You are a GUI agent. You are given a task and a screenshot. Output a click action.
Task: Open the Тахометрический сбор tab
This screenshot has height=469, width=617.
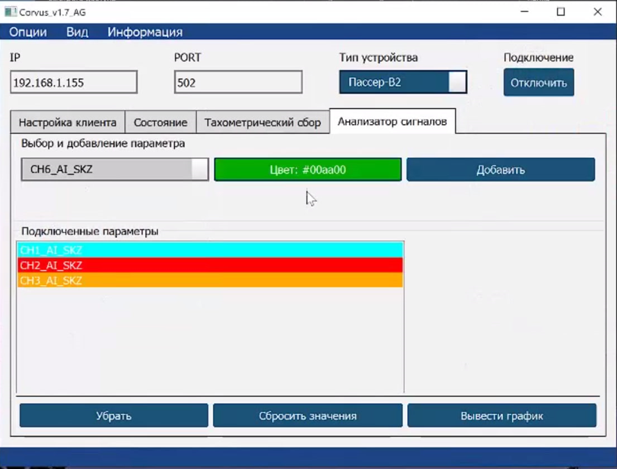(x=262, y=122)
